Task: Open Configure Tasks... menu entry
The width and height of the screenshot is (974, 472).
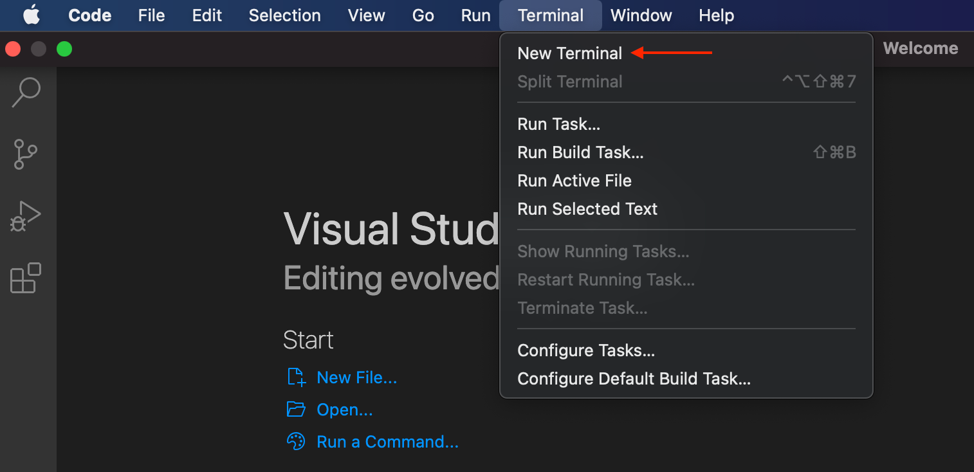Action: click(x=585, y=350)
